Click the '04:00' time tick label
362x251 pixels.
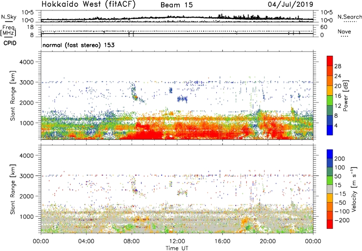pyautogui.click(x=86, y=241)
